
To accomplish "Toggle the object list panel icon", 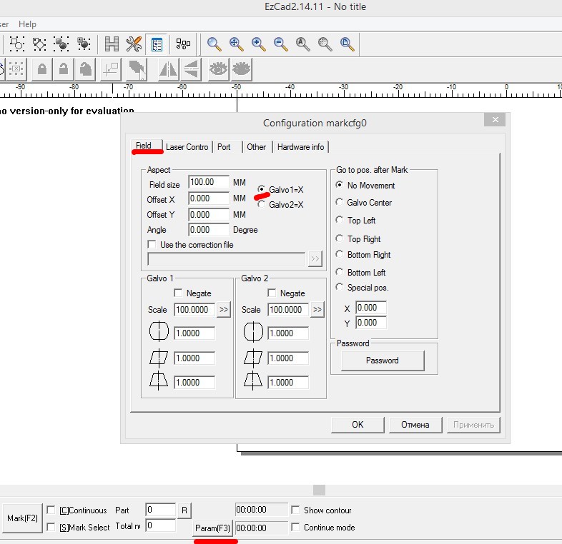I will 157,44.
